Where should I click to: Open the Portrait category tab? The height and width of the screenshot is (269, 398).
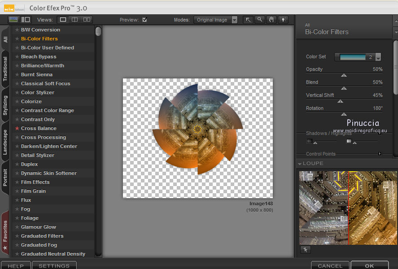pos(5,178)
